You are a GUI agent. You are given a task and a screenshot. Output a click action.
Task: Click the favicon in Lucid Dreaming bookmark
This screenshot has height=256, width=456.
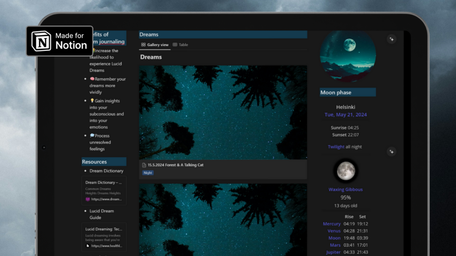[88, 246]
